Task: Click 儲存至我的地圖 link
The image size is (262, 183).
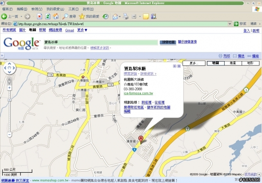Action: 158,107
